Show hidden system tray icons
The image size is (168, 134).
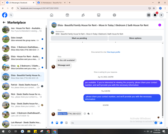(x=144, y=131)
